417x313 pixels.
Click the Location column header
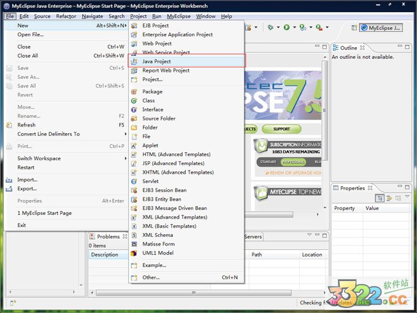(314, 255)
